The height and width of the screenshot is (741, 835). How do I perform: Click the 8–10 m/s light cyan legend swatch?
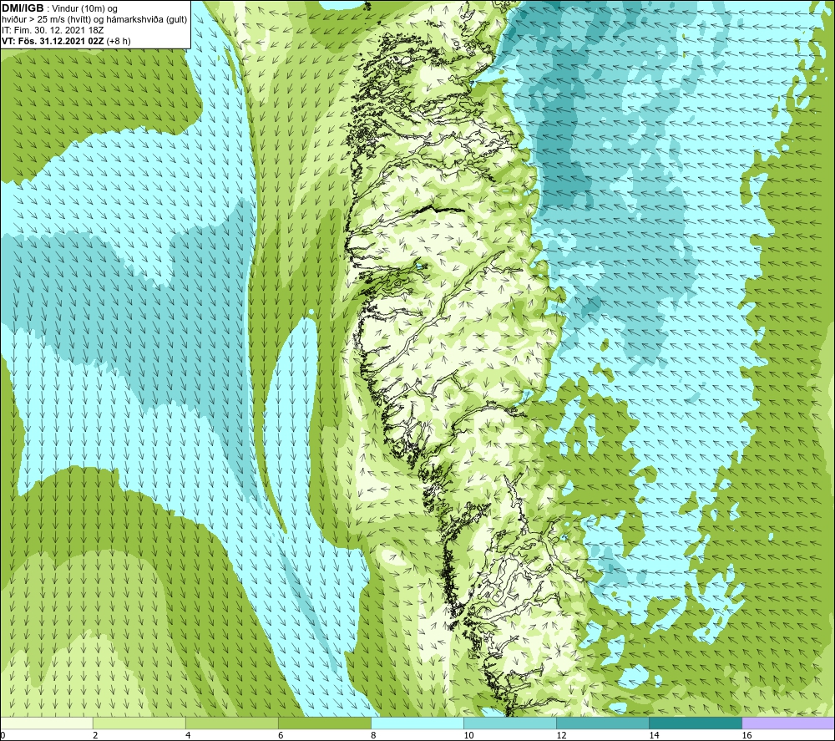(x=417, y=723)
